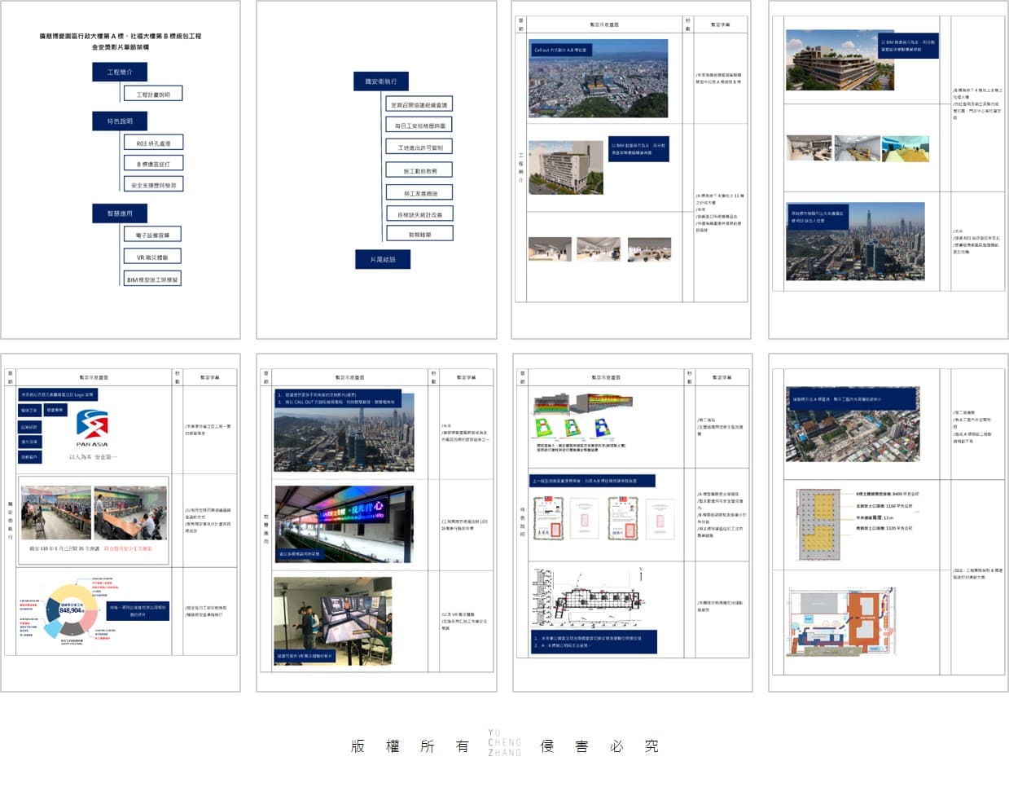Click the 特色說明 heading box
1009x792 pixels.
tap(120, 121)
